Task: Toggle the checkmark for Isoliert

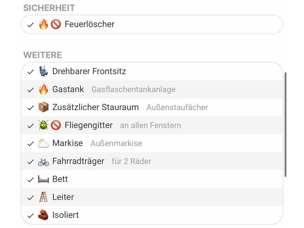Action: 31,215
